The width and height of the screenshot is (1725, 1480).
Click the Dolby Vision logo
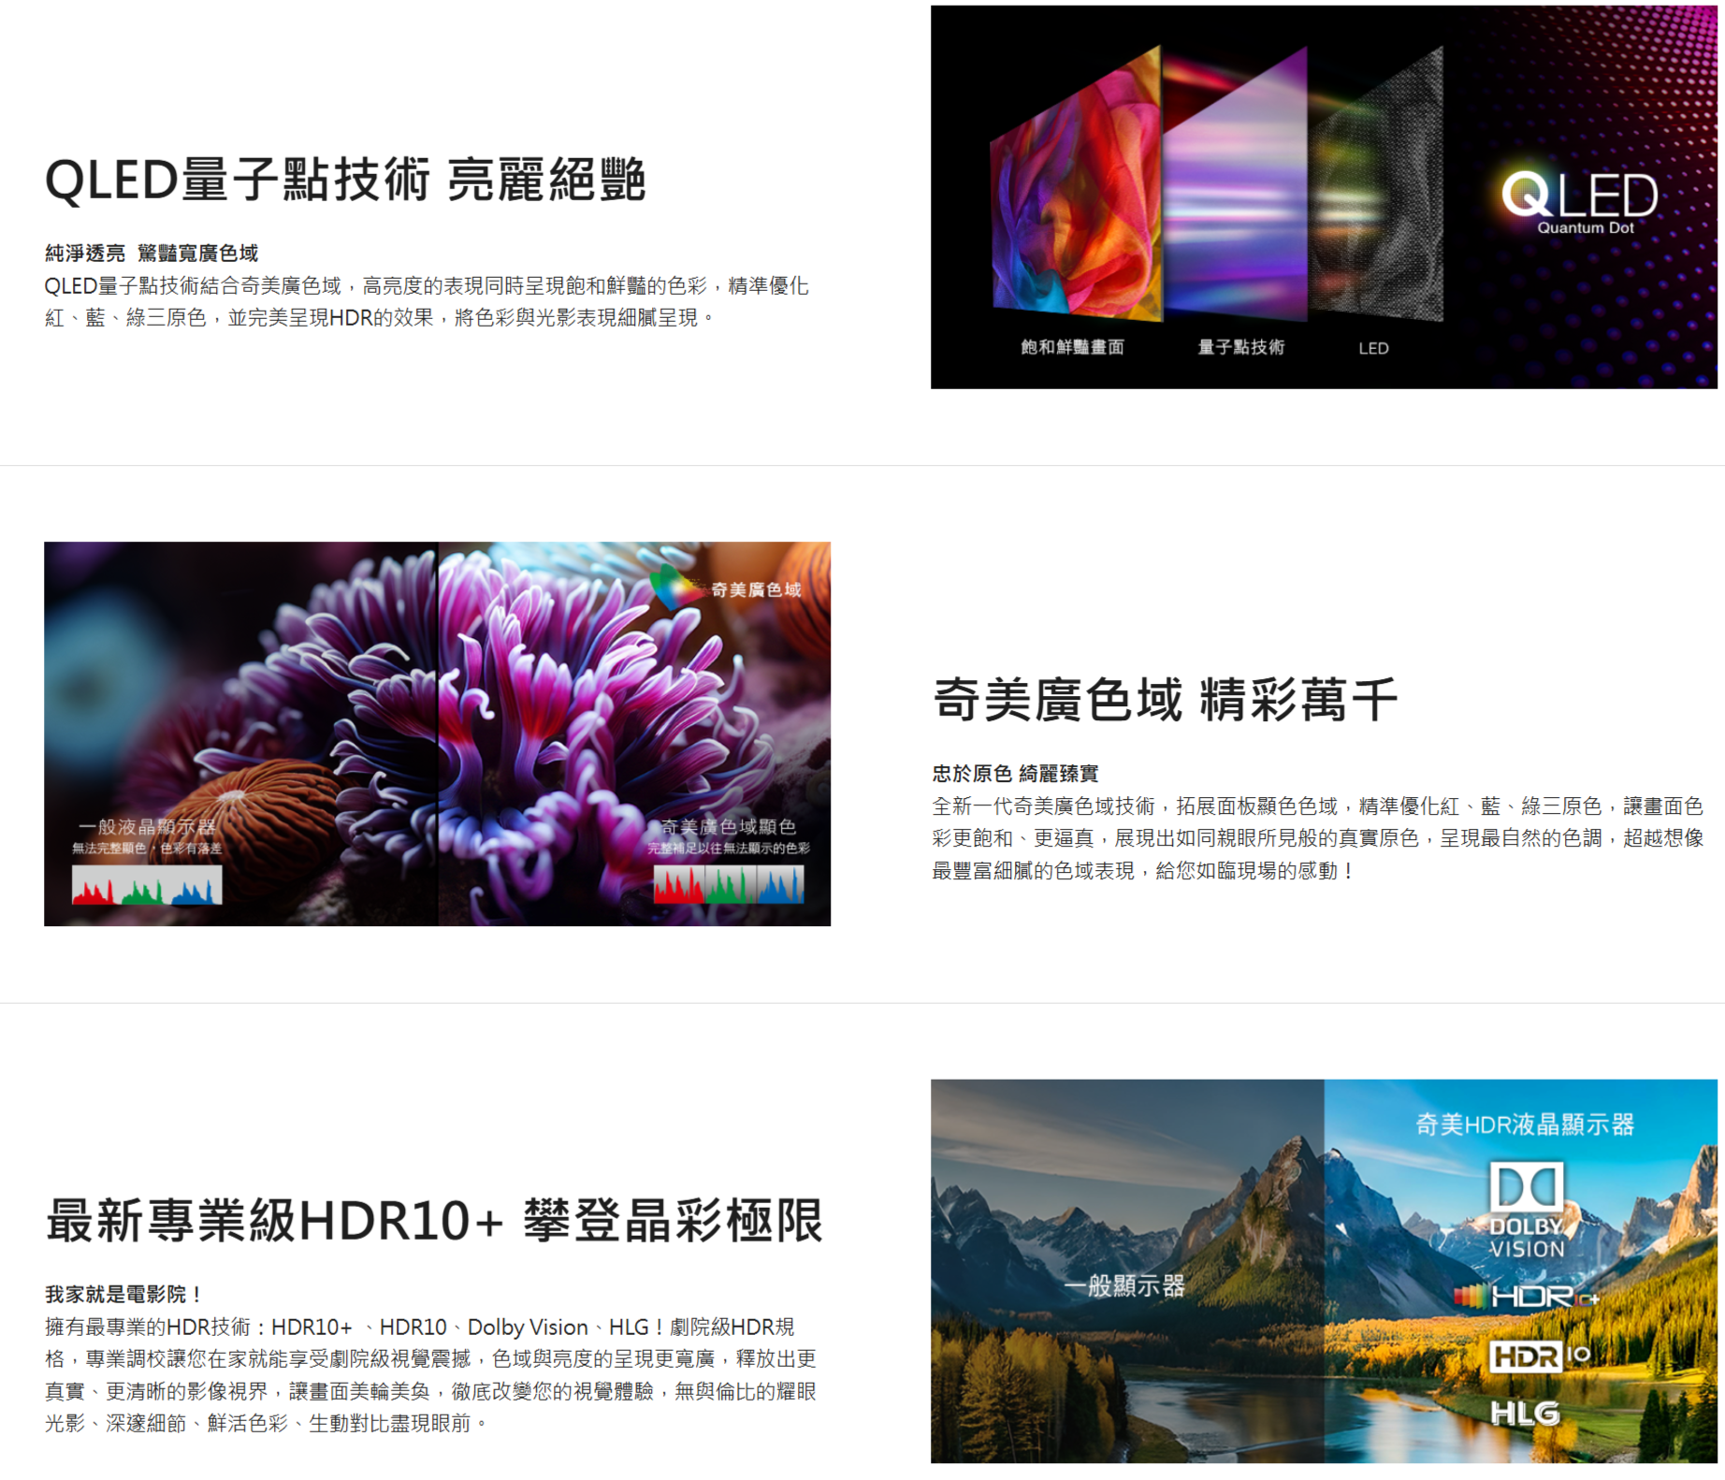1526,1211
